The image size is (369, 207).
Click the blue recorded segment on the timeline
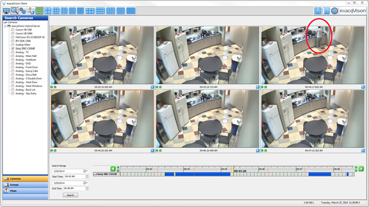click(198, 174)
